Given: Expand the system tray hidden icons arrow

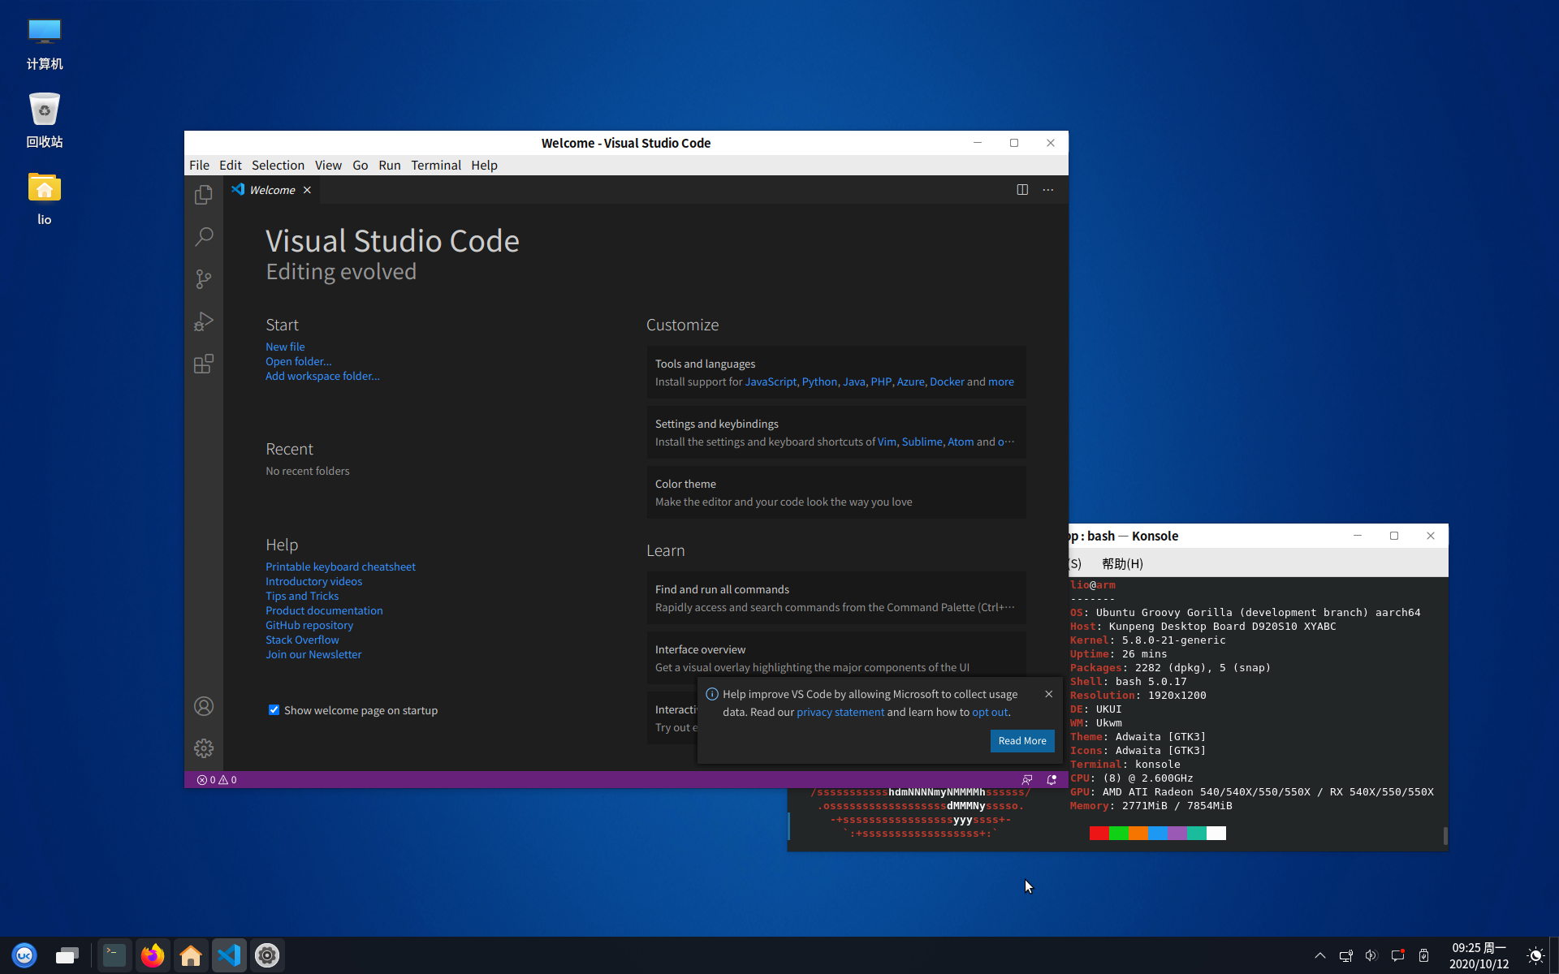Looking at the screenshot, I should tap(1319, 955).
